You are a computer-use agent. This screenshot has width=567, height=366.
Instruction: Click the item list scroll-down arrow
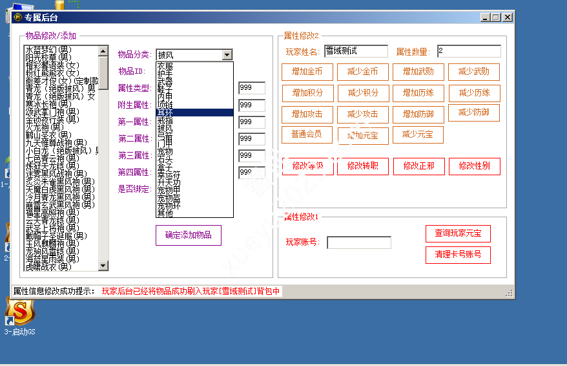click(x=103, y=266)
